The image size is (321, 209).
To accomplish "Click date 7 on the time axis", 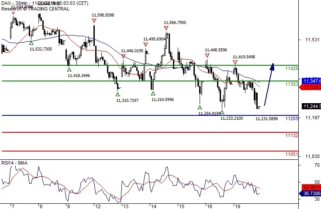I will point(13,206).
